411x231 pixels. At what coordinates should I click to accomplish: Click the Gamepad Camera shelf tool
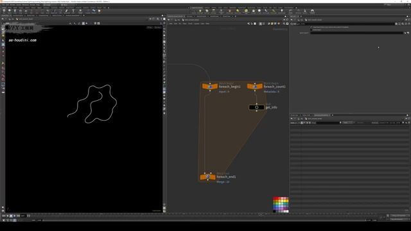[x=312, y=11]
